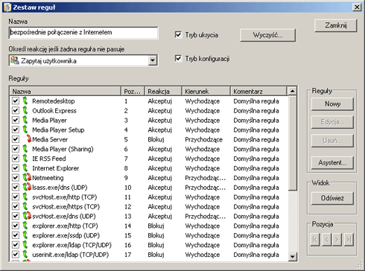The image size is (365, 271).
Task: Sort rules by the Nazwa column header
Action: [x=66, y=91]
